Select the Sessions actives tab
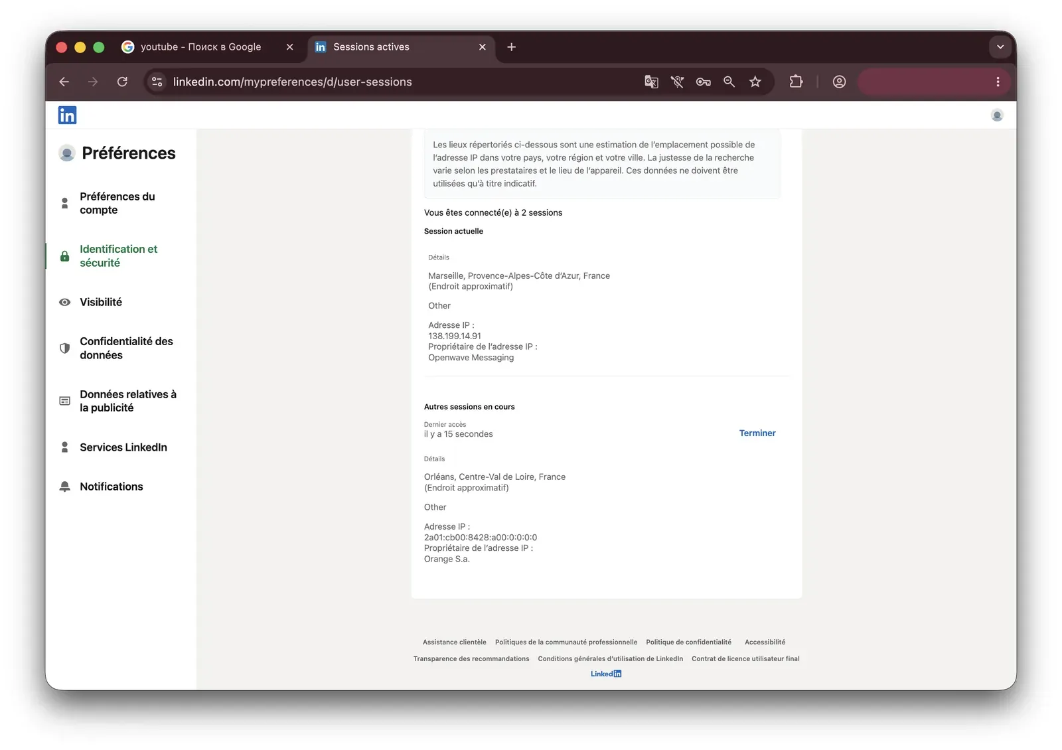Viewport: 1062px width, 750px height. coord(402,47)
